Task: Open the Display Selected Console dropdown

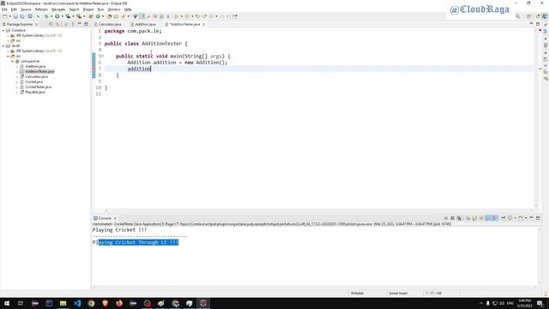Action: pyautogui.click(x=515, y=218)
